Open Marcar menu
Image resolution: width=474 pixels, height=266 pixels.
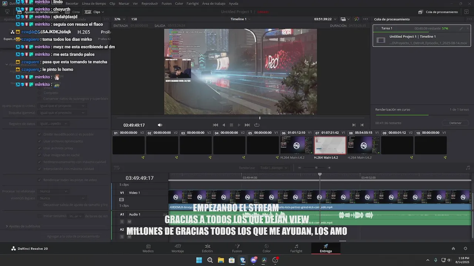[124, 3]
